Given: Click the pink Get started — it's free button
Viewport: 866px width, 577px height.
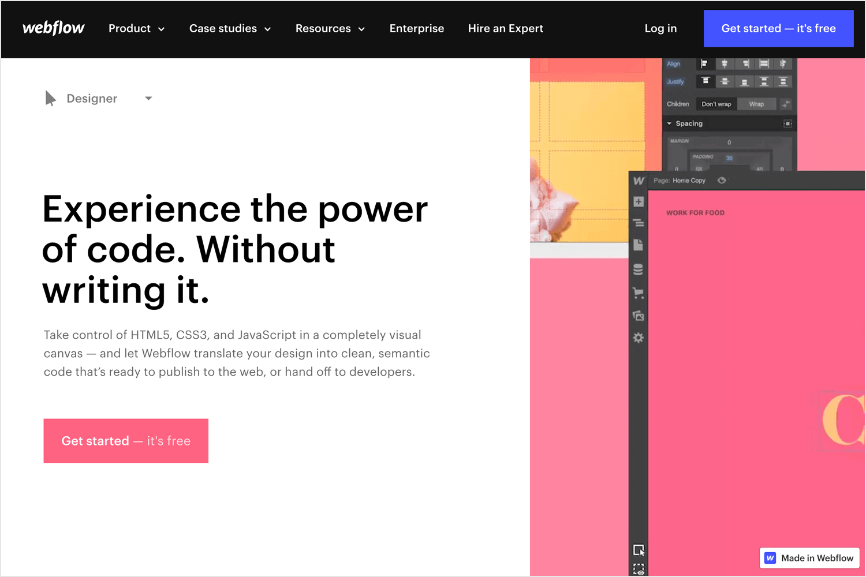Looking at the screenshot, I should pyautogui.click(x=126, y=441).
